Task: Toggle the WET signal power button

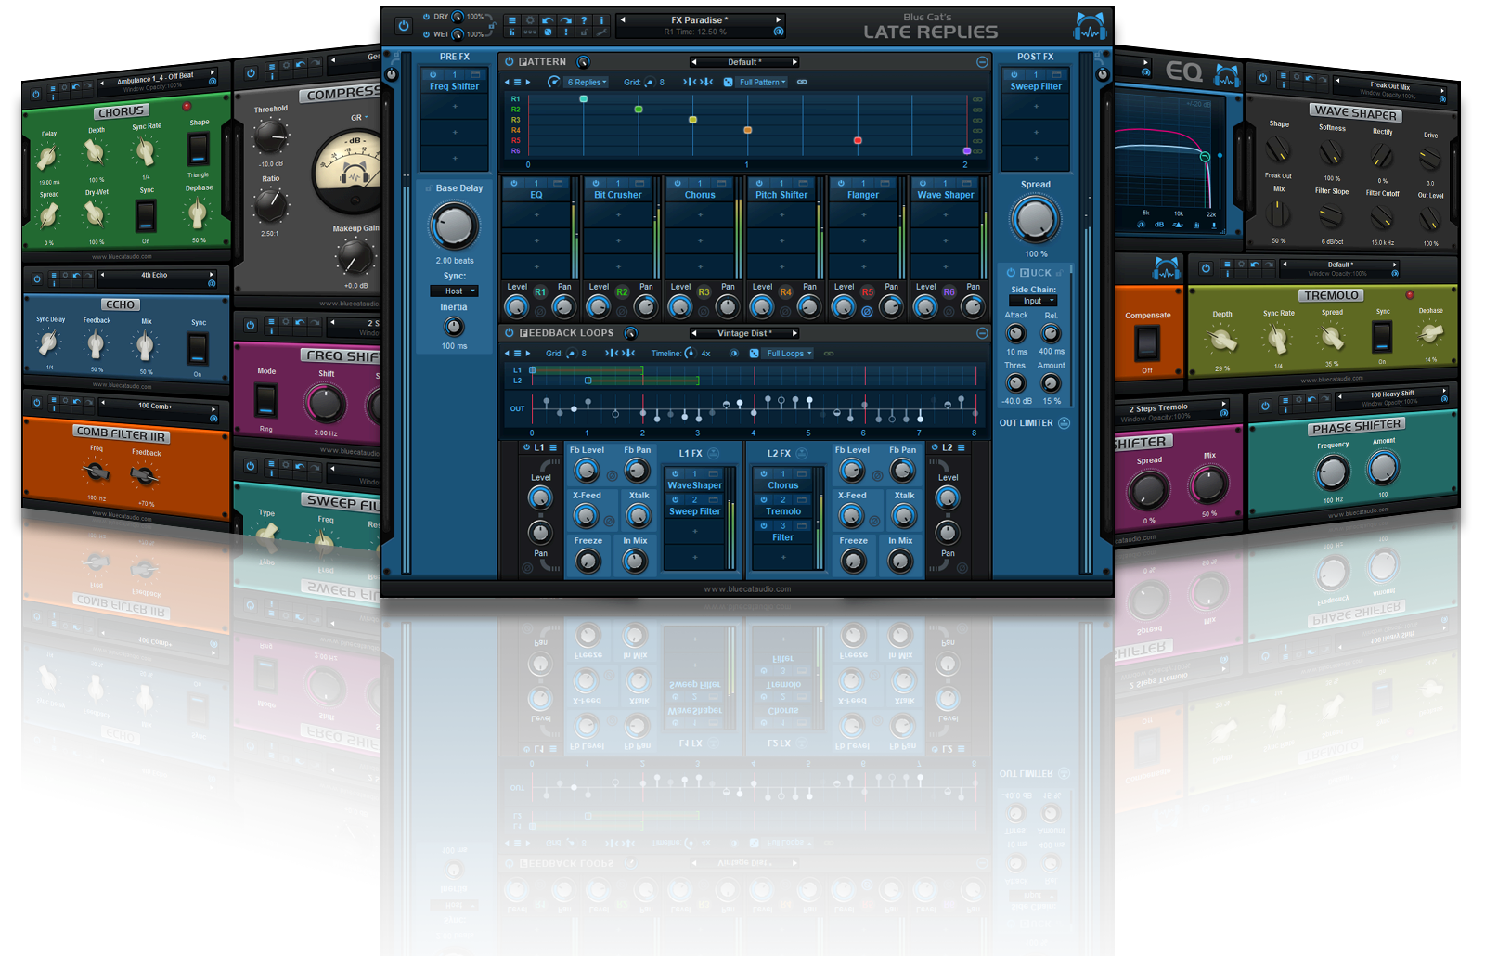Action: point(425,34)
